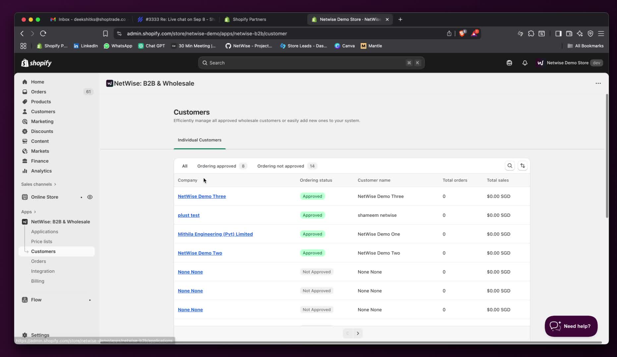This screenshot has height=357, width=617.
Task: Click the Shopify admin Search field
Action: click(311, 63)
